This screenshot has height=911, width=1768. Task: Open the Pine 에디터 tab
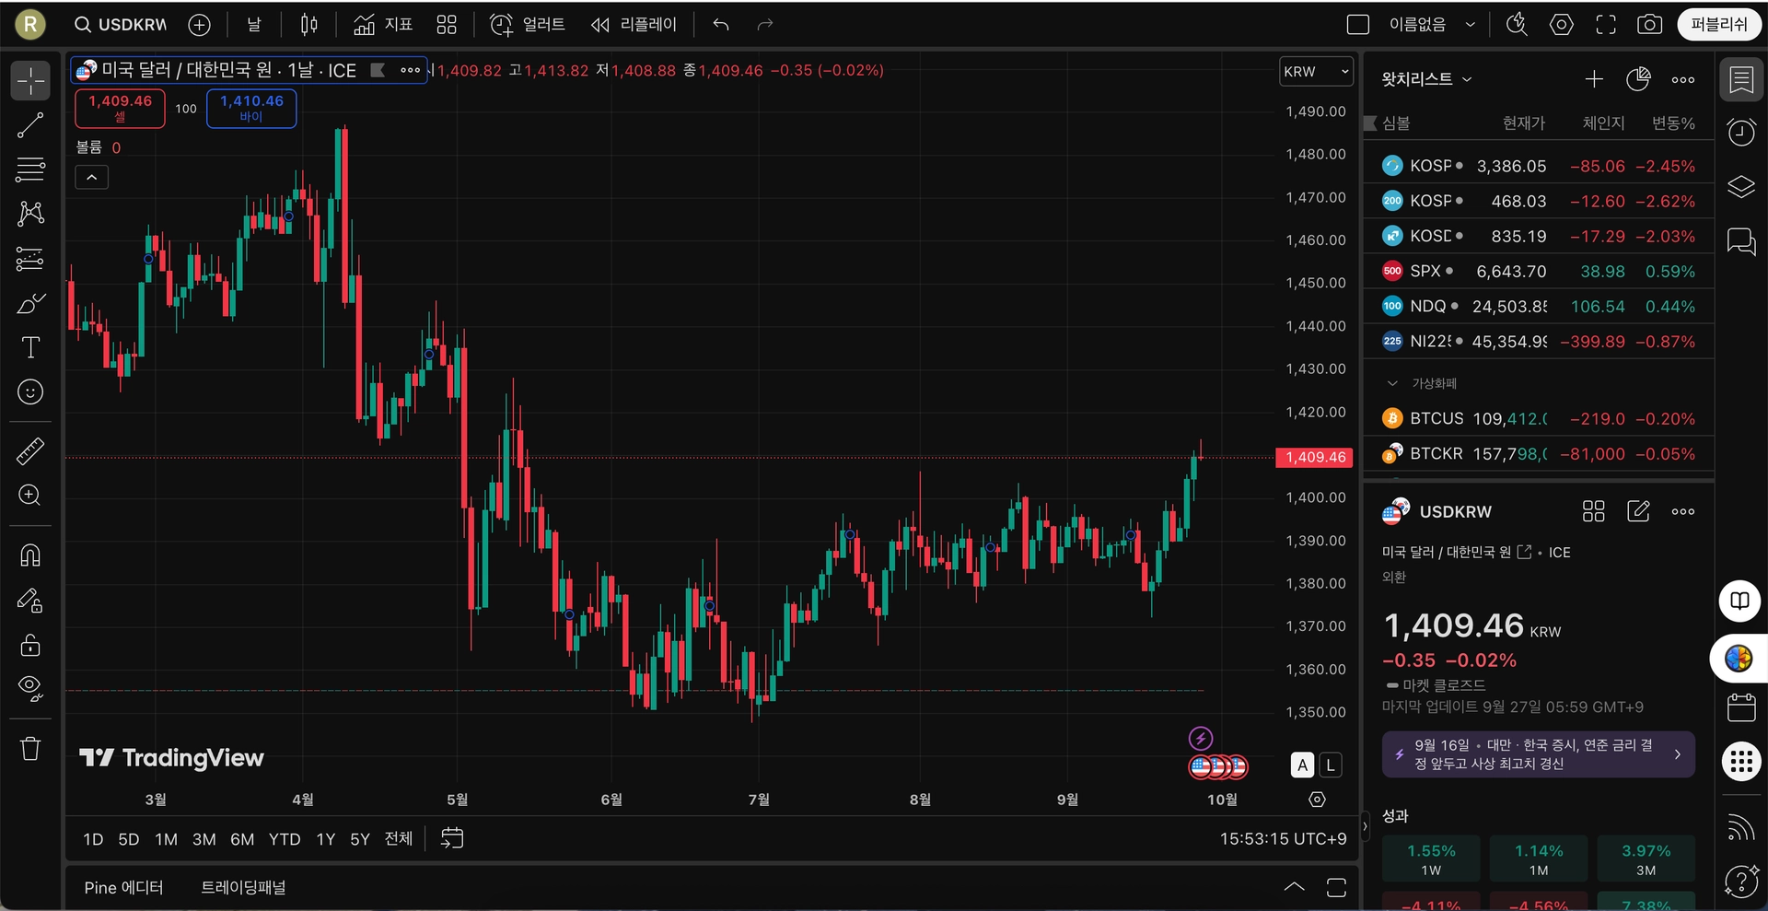(x=123, y=888)
